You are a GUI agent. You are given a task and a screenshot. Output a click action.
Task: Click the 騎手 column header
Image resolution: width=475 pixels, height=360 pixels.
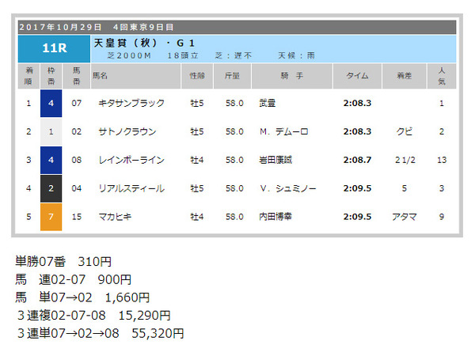click(x=291, y=76)
